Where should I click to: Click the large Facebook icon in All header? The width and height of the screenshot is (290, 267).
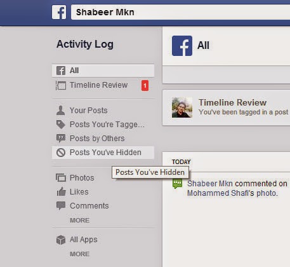pyautogui.click(x=182, y=46)
